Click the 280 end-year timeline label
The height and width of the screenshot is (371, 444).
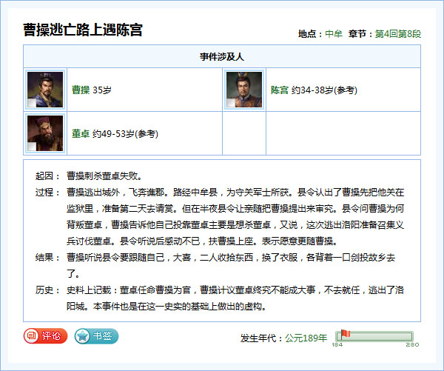pos(413,345)
